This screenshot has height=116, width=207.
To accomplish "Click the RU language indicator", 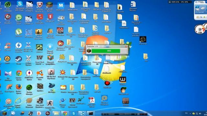I will click(x=186, y=113).
